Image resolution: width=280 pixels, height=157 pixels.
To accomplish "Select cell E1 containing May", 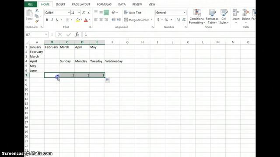I will click(97, 47).
